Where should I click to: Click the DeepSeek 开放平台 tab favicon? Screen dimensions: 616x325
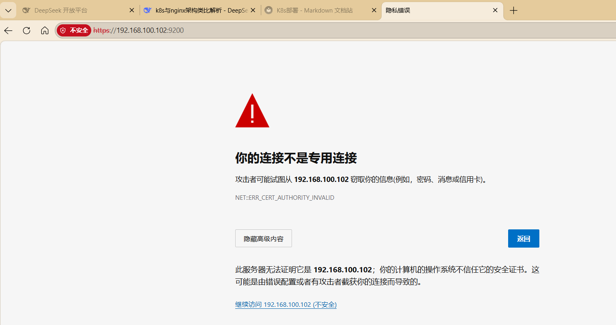pos(26,11)
